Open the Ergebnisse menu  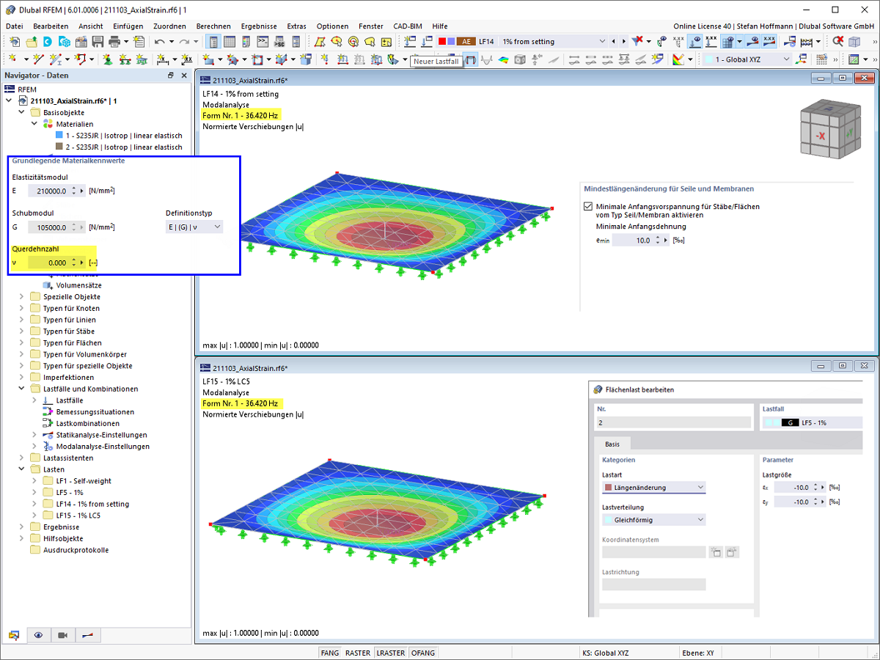[259, 26]
